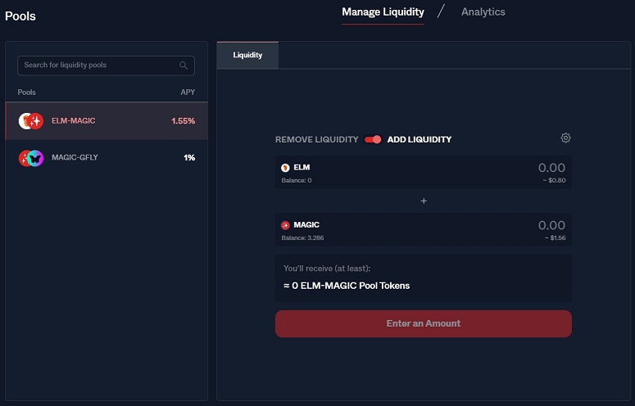Viewport: 635px width, 406px height.
Task: Select the ELM-MAGIC pool row
Action: tap(107, 121)
